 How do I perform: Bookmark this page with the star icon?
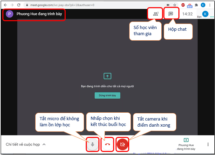point(175,5)
